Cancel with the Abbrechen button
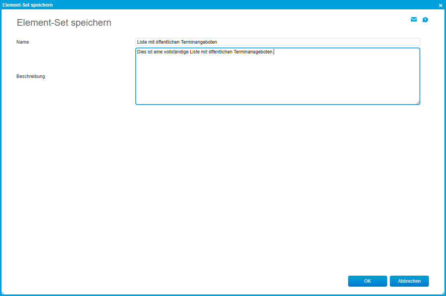Screen dimensions: 446x296 pos(409,281)
